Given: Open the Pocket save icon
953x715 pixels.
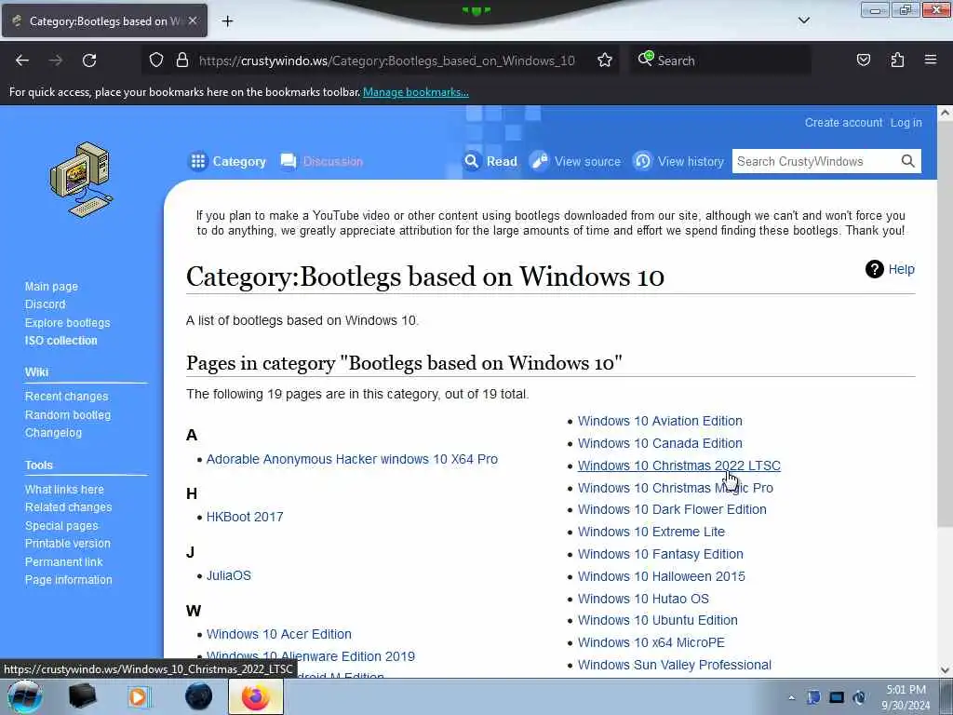Looking at the screenshot, I should click(x=863, y=60).
